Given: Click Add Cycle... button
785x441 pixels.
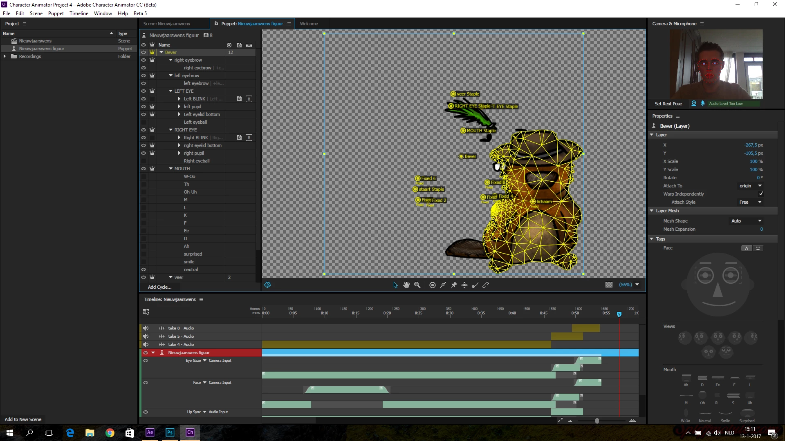Looking at the screenshot, I should (x=159, y=287).
